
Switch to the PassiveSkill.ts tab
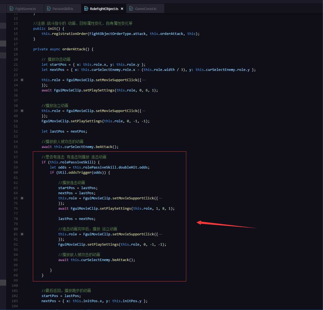(x=62, y=9)
